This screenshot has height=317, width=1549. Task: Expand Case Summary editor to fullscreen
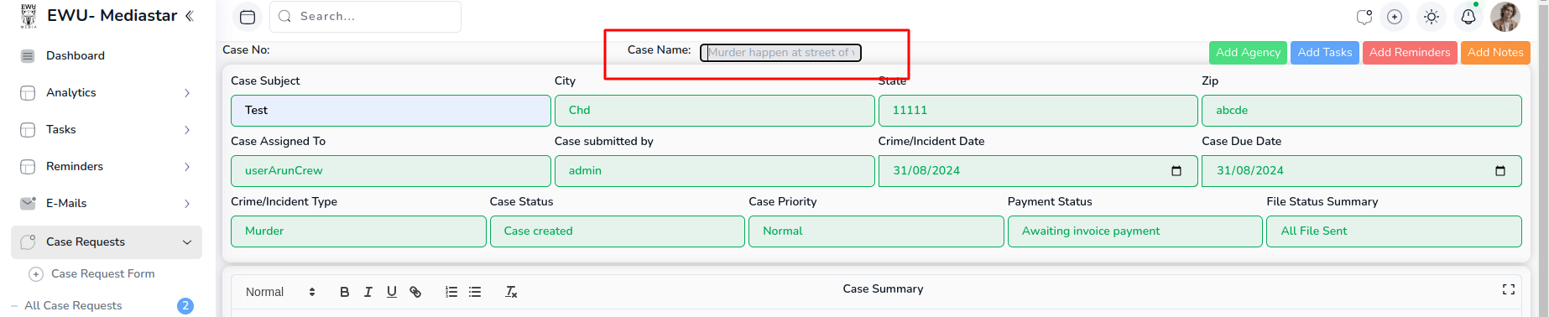(1508, 289)
